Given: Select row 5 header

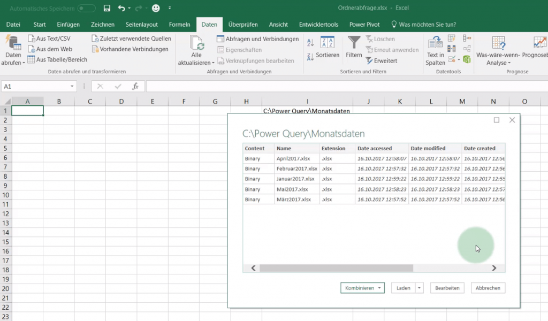Looking at the screenshot, I should coord(5,148).
